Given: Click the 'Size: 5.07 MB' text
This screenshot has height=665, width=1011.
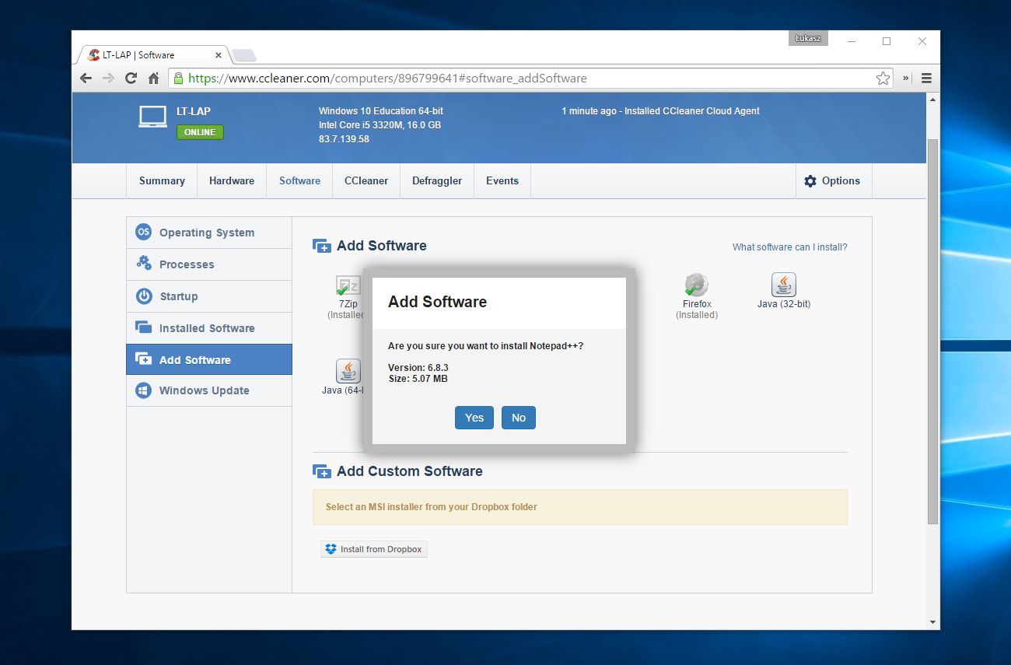Looking at the screenshot, I should pyautogui.click(x=418, y=379).
